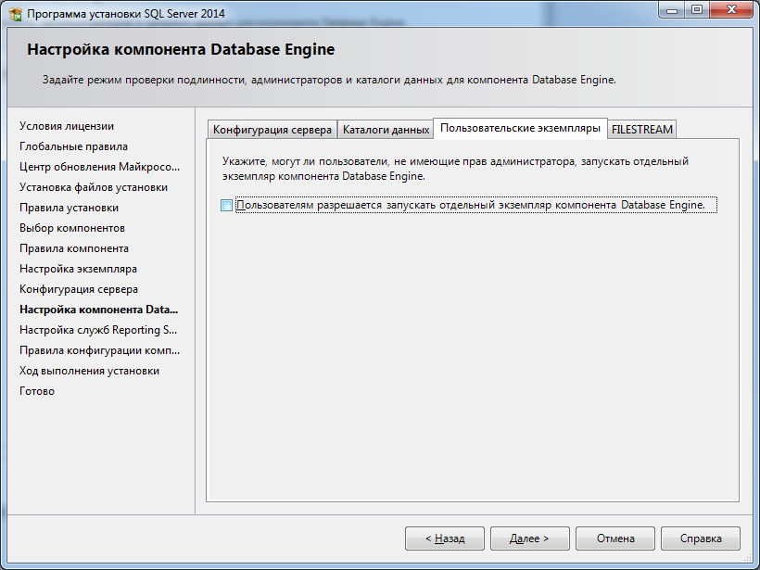The image size is (760, 570).
Task: Click the Настройка служб Reporting step
Action: (98, 330)
